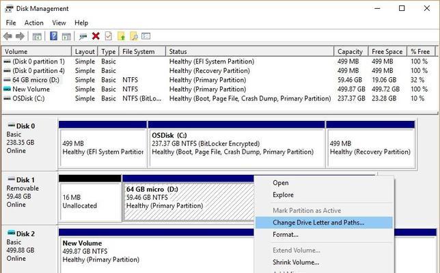Click the Disk 0 header icon
This screenshot has width=440, height=273.
point(11,126)
